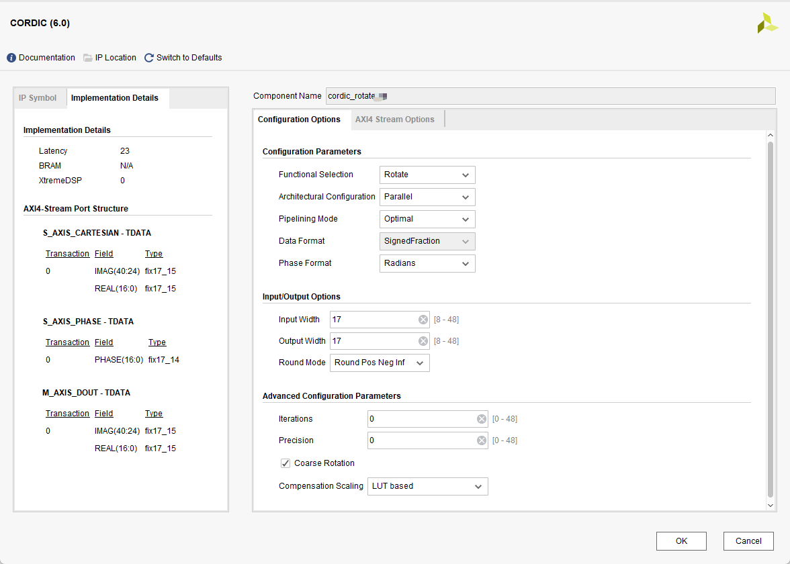The width and height of the screenshot is (790, 564).
Task: Click the S_AXIS_CARTESIAN - TDATA heading
Action: coord(97,233)
